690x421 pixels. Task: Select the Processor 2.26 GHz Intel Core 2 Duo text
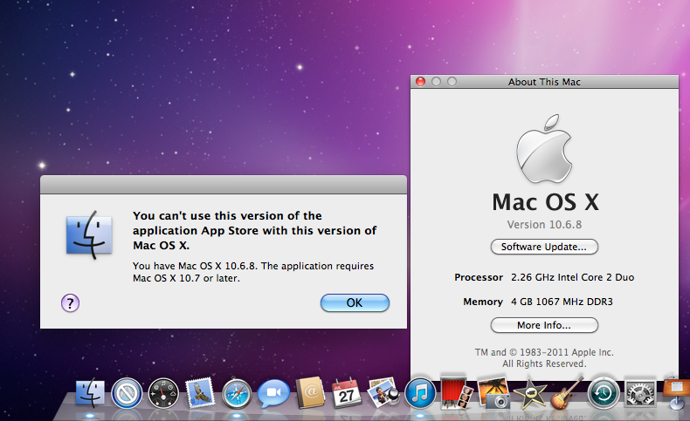[x=544, y=277]
